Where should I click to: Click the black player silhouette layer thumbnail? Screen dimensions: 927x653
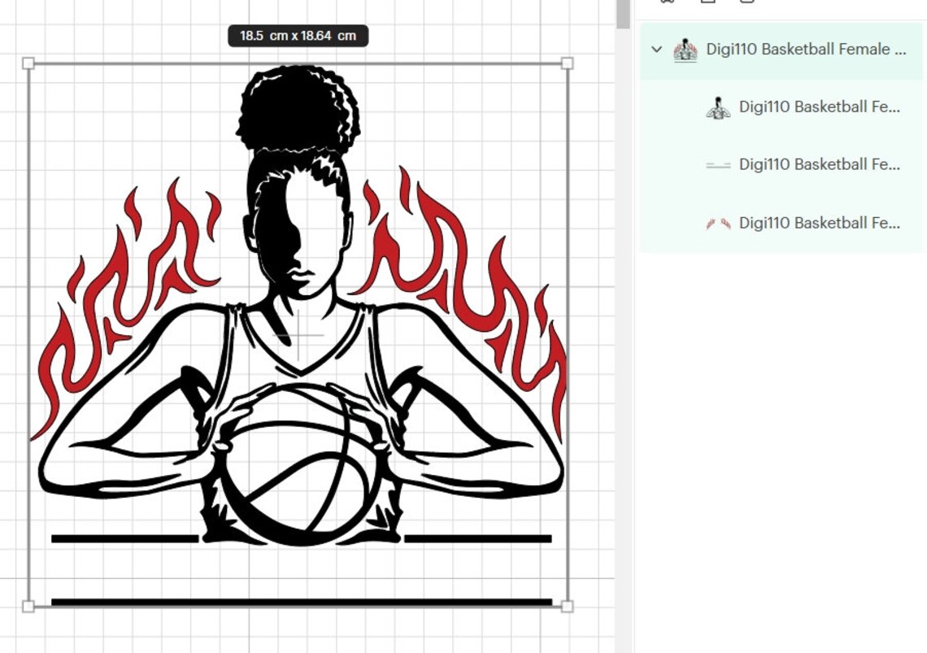point(717,107)
